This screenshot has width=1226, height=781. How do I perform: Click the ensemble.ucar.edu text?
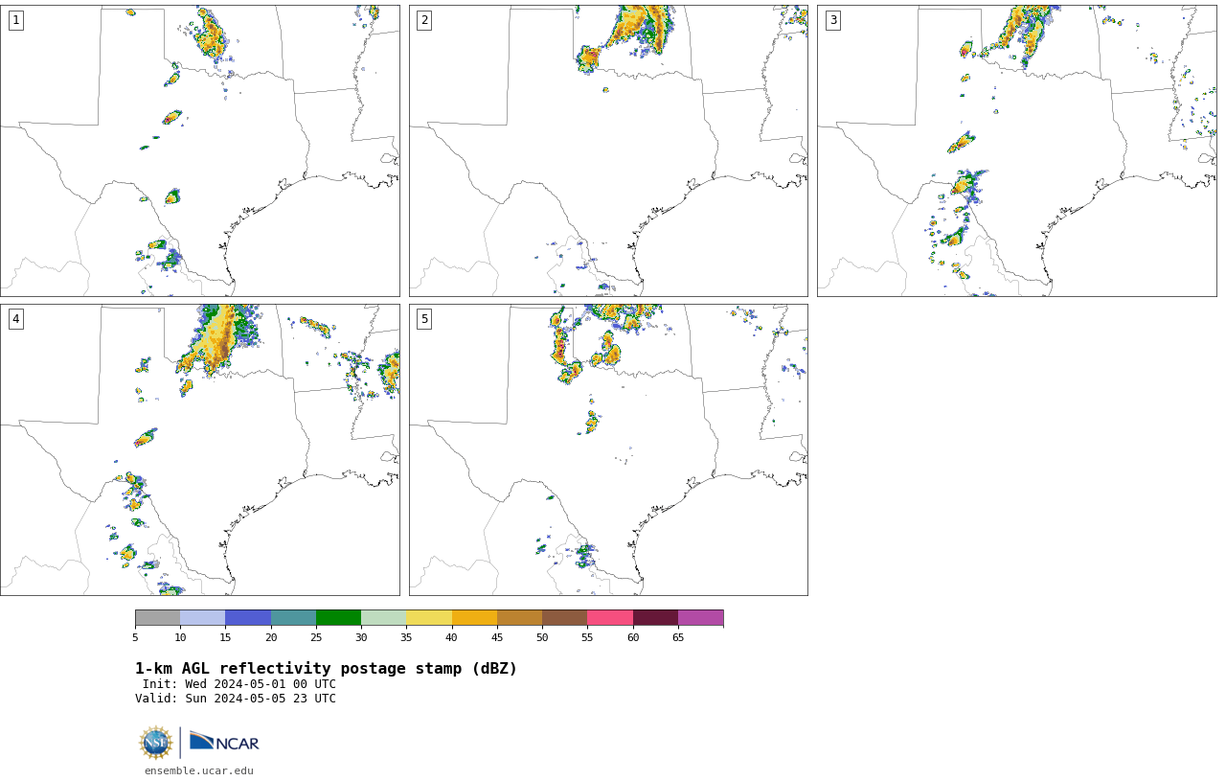click(199, 770)
